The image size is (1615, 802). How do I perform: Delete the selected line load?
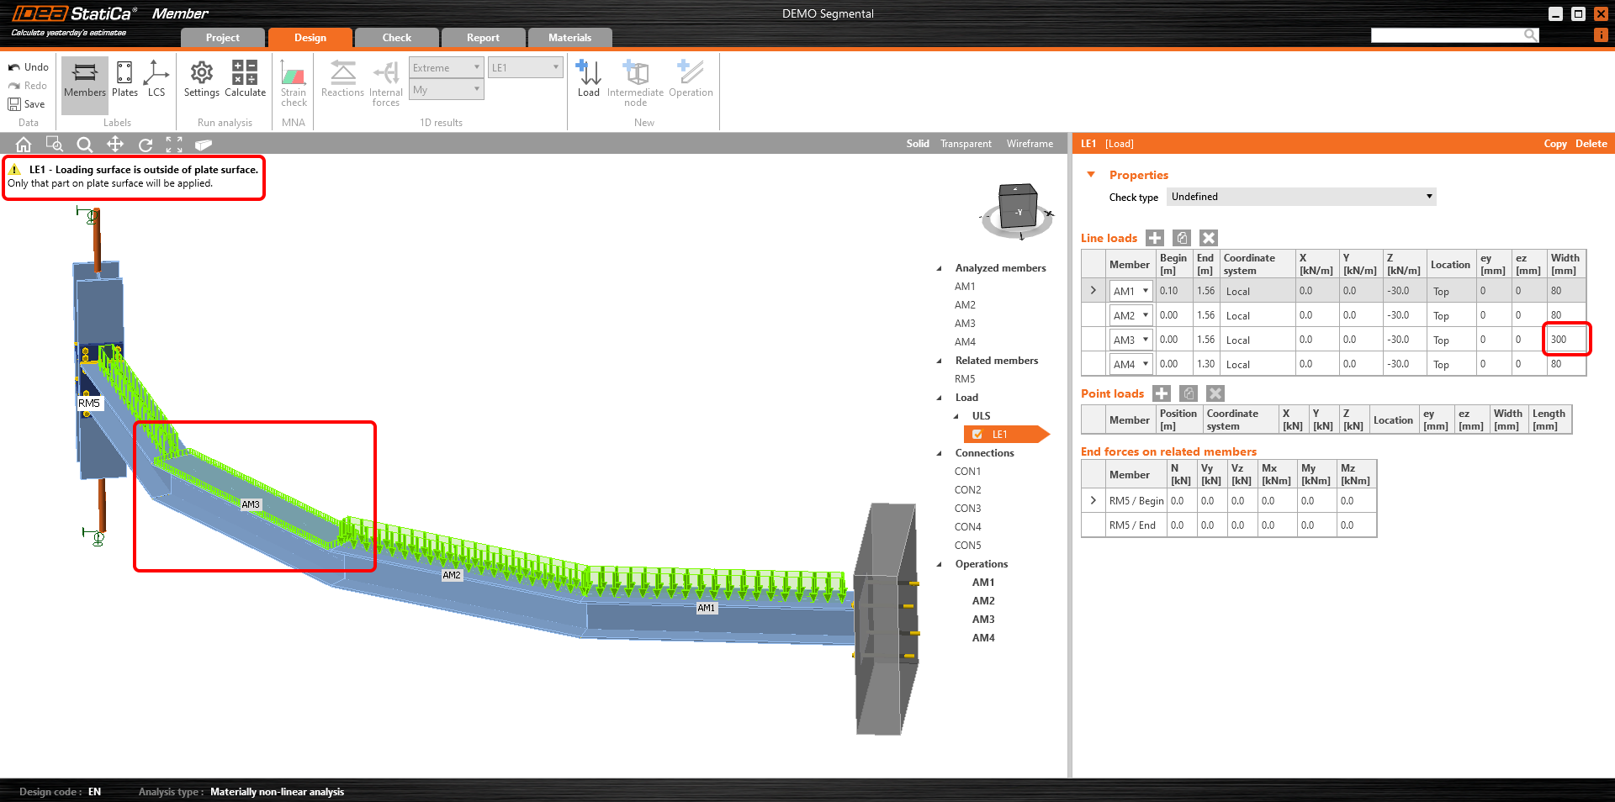[1209, 238]
